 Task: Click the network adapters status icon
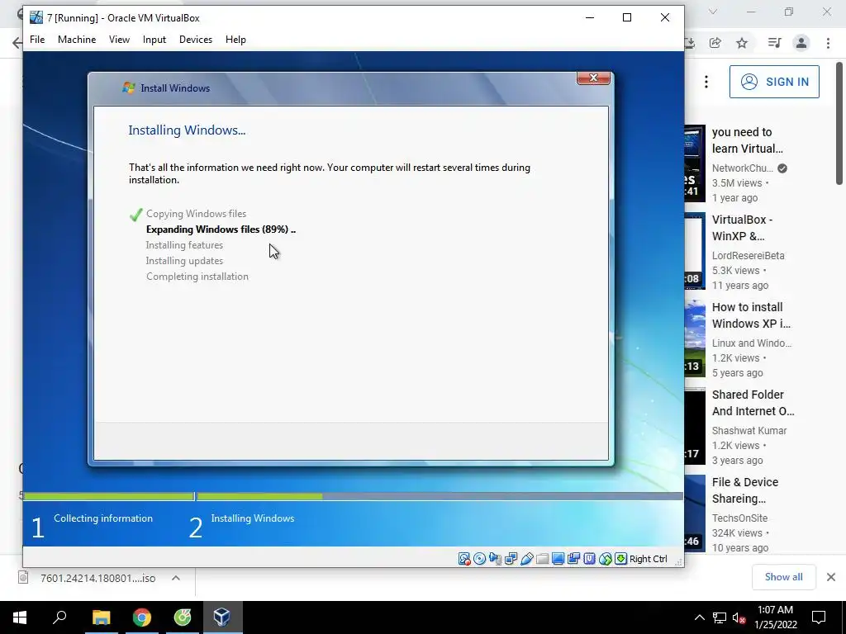pos(511,559)
